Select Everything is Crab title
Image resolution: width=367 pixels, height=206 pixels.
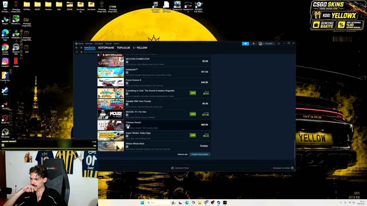pyautogui.click(x=150, y=91)
